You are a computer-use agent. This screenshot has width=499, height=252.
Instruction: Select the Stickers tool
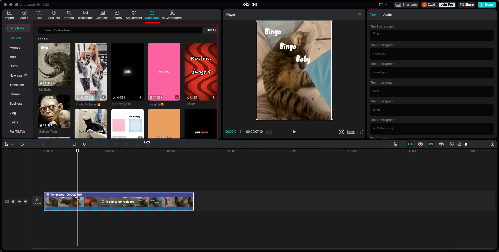[54, 15]
